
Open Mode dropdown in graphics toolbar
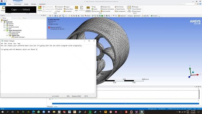click(x=88, y=16)
